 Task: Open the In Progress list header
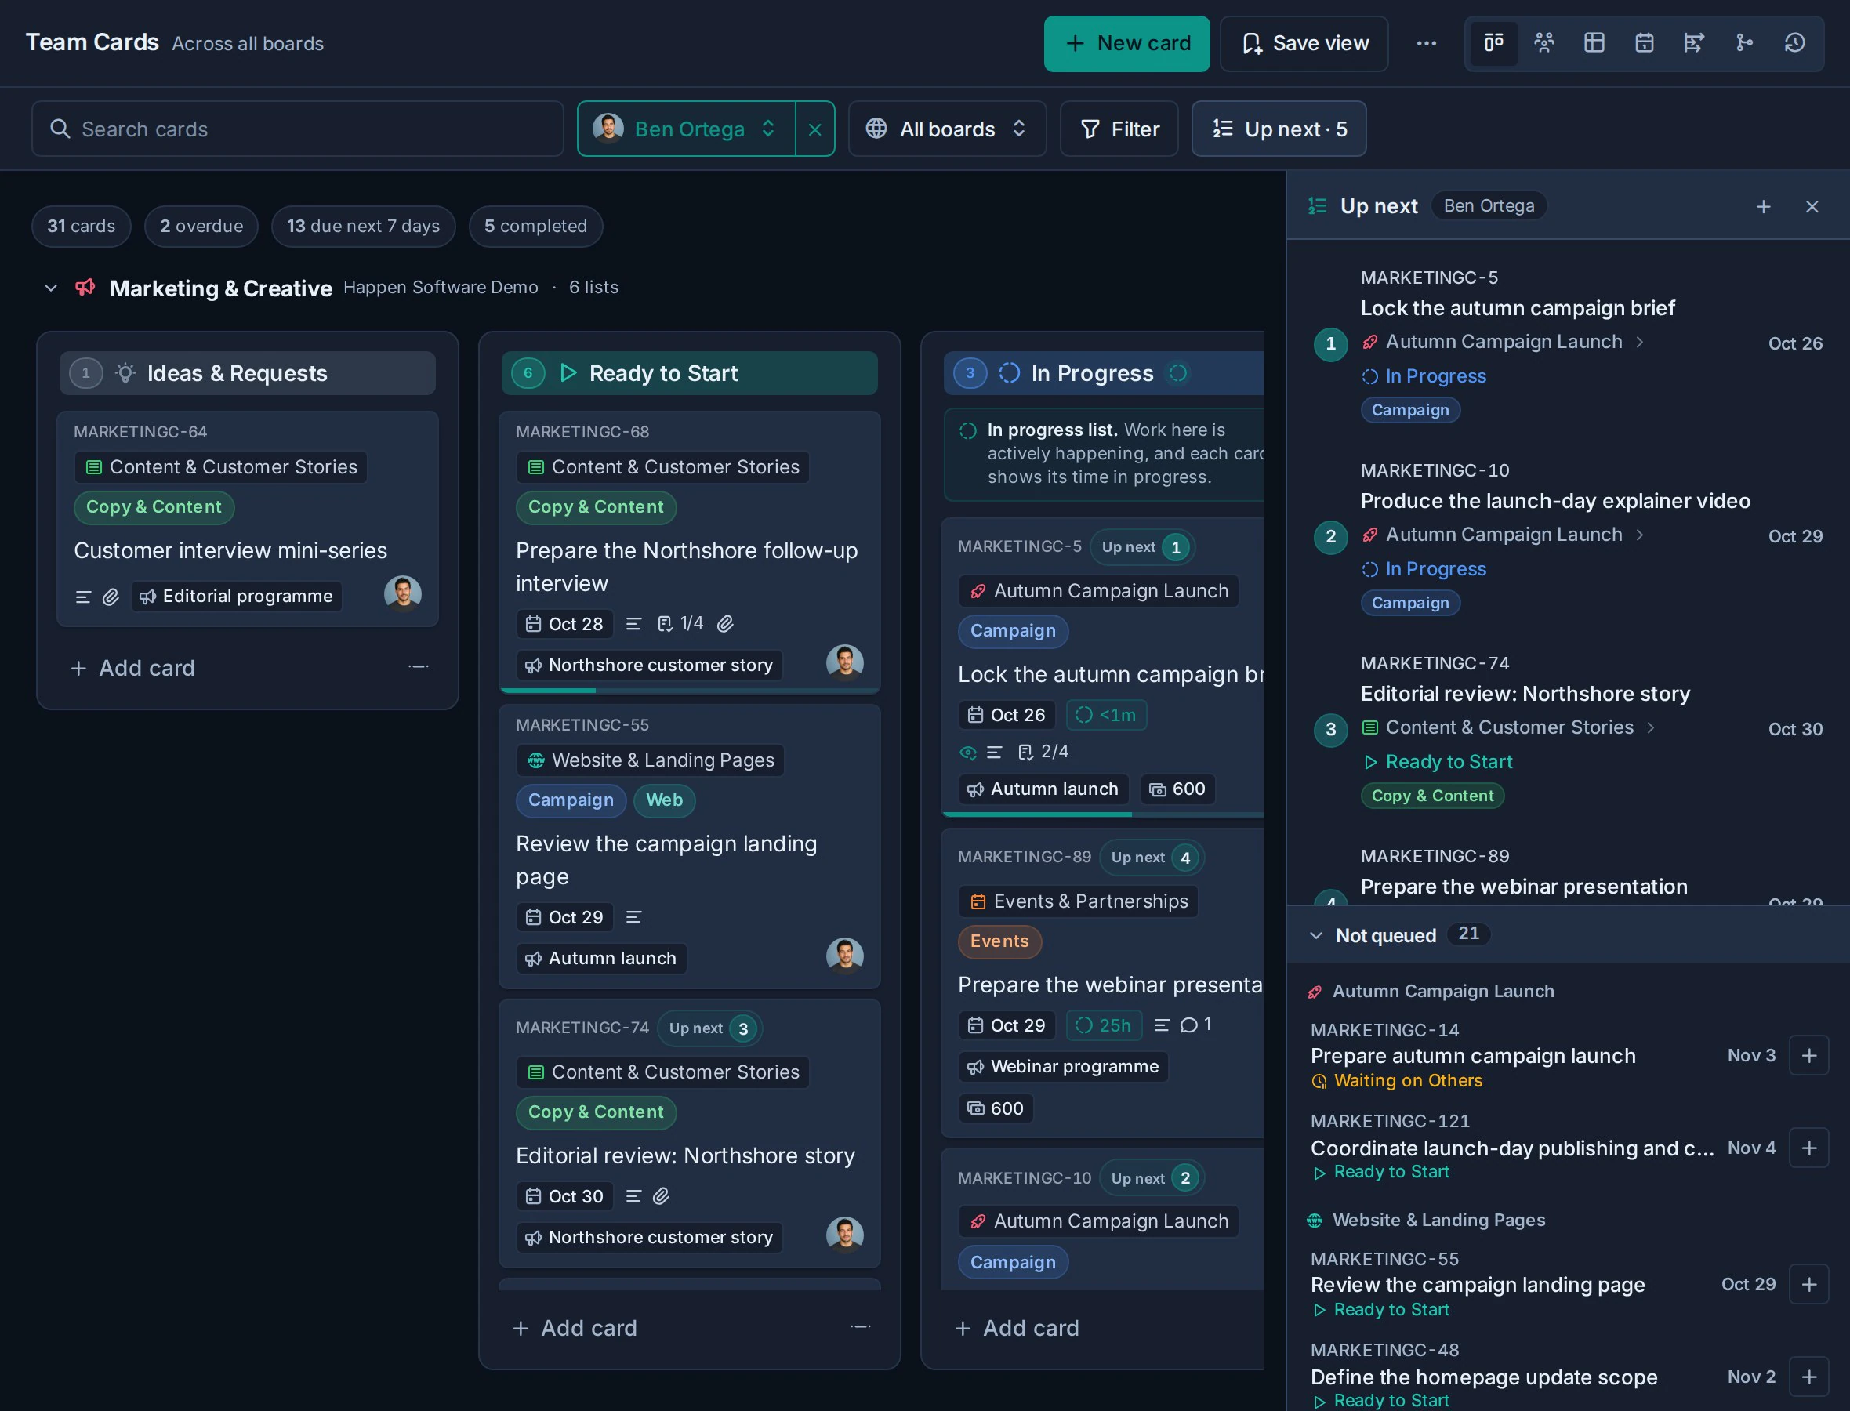1104,374
